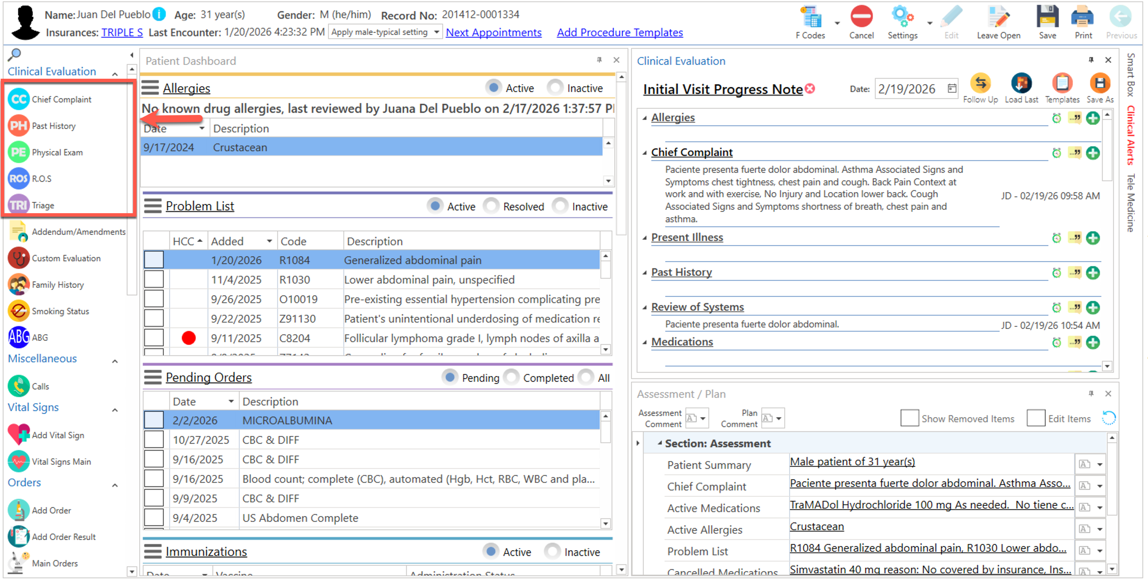The height and width of the screenshot is (581, 1148).
Task: Select Inactive radio button under Allergies
Action: [x=554, y=88]
